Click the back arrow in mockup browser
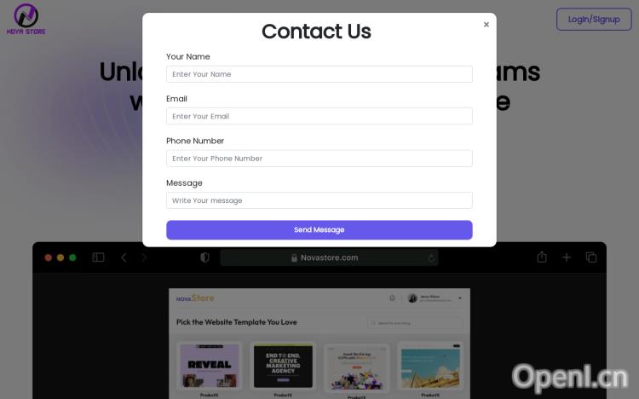Image resolution: width=639 pixels, height=399 pixels. (x=124, y=257)
